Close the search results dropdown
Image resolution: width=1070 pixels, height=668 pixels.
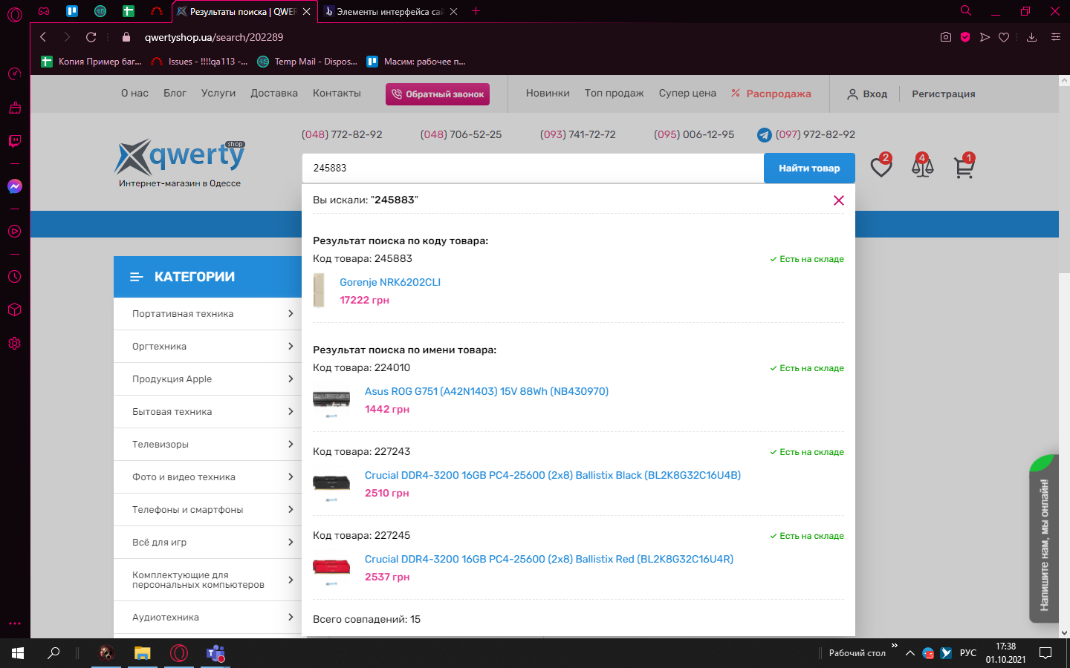point(839,200)
